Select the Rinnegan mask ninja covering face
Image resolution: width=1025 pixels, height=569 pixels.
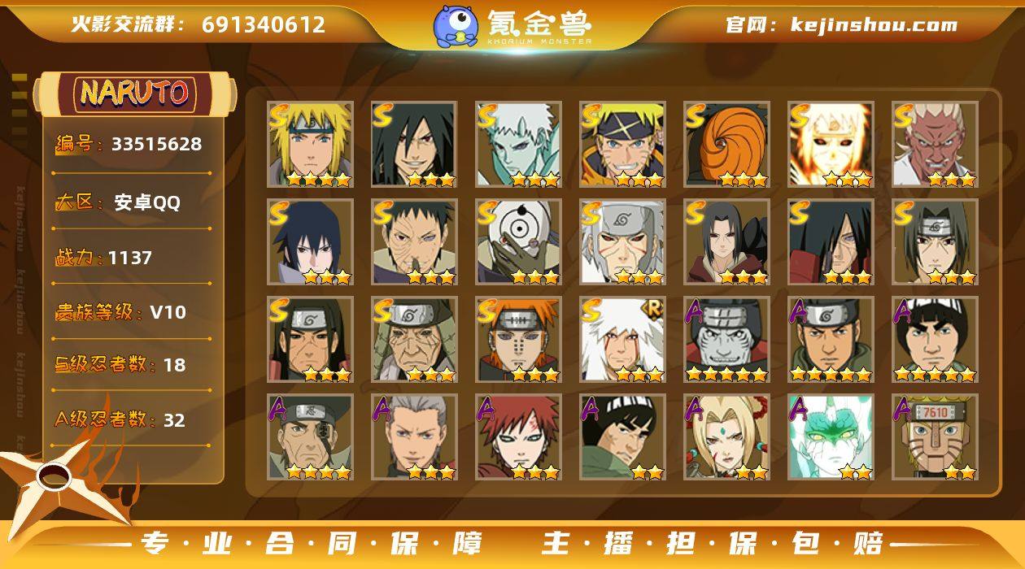(518, 241)
